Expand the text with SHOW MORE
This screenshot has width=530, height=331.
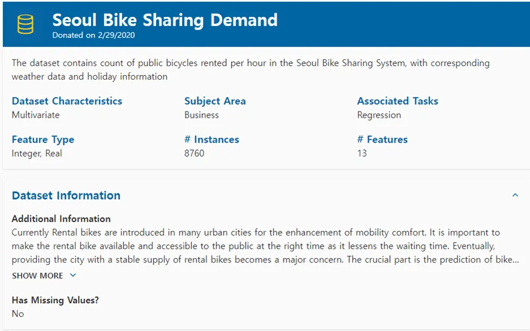point(37,276)
